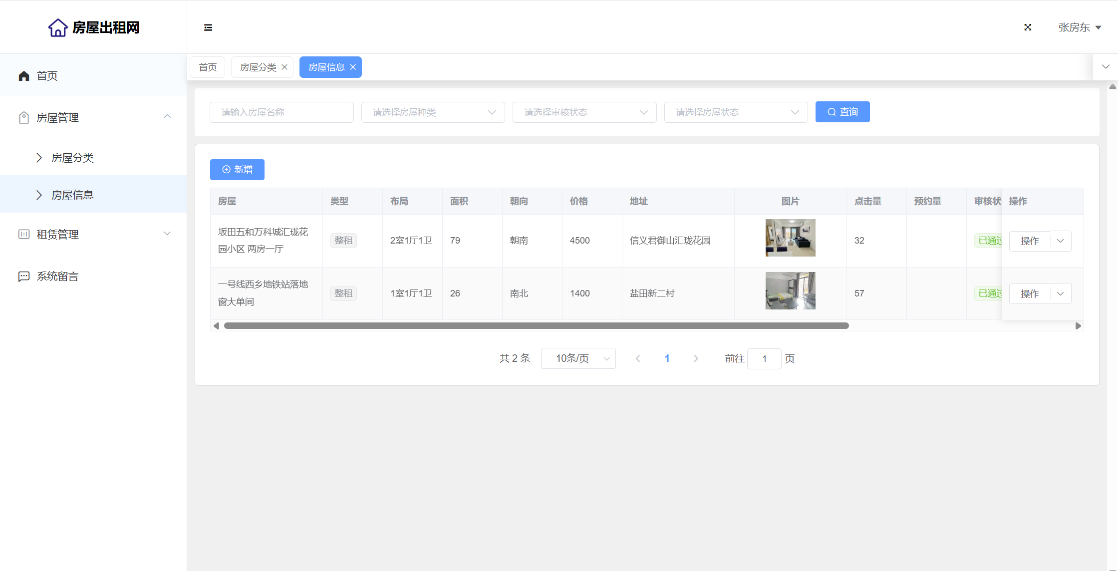
Task: Open the 10条/页 page size dropdown
Action: click(x=578, y=358)
